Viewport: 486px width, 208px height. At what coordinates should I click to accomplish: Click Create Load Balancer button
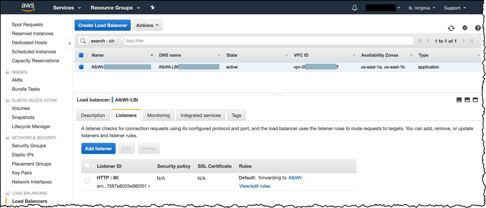102,25
